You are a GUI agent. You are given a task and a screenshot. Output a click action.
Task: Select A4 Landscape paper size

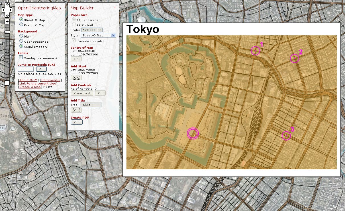tap(74, 20)
